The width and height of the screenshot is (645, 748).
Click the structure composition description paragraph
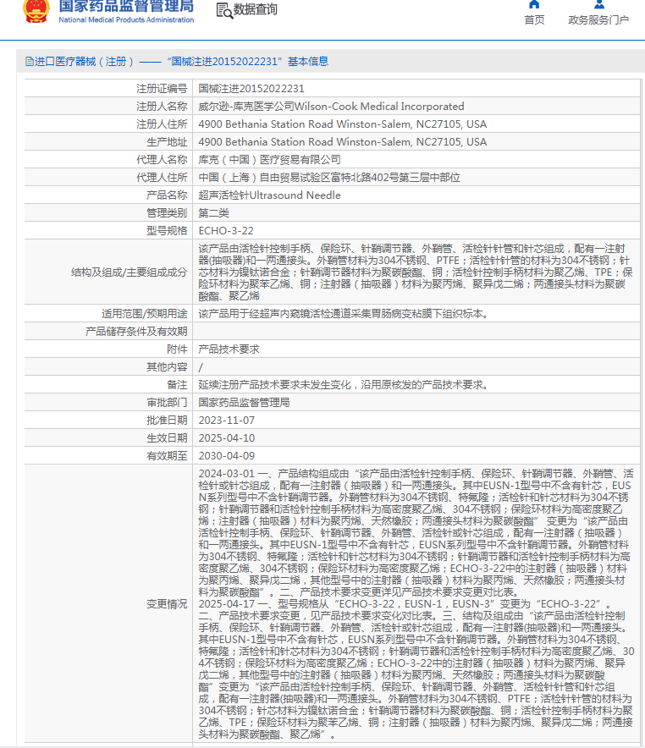(x=416, y=272)
